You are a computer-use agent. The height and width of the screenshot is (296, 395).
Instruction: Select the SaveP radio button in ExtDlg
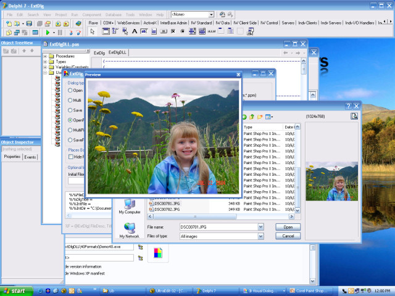70,140
